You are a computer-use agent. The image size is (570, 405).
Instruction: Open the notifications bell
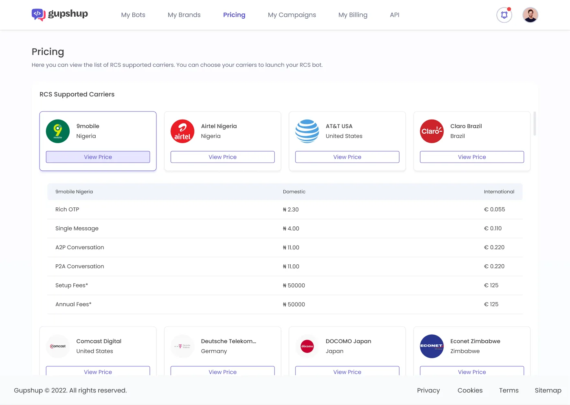tap(504, 15)
